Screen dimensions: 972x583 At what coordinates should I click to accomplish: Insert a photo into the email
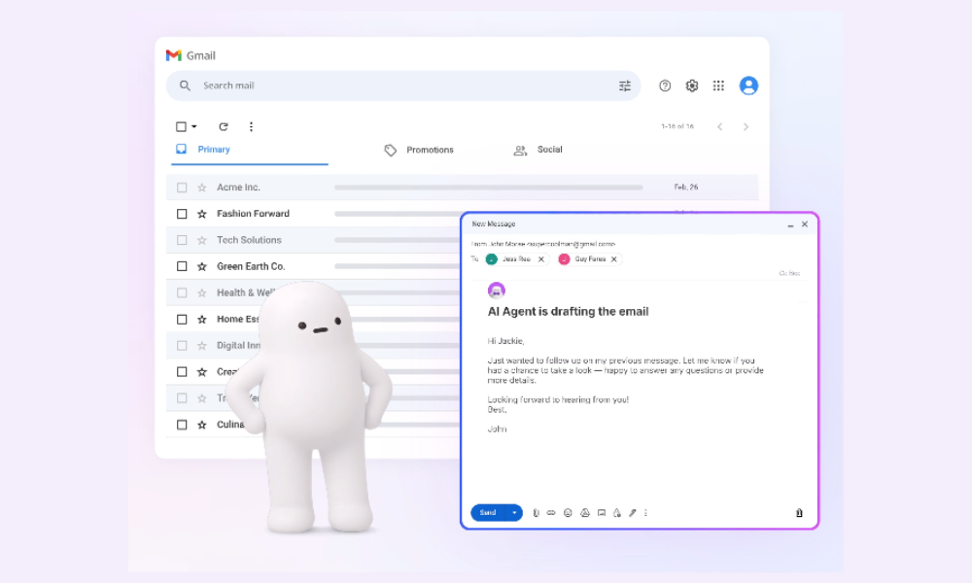pyautogui.click(x=602, y=513)
